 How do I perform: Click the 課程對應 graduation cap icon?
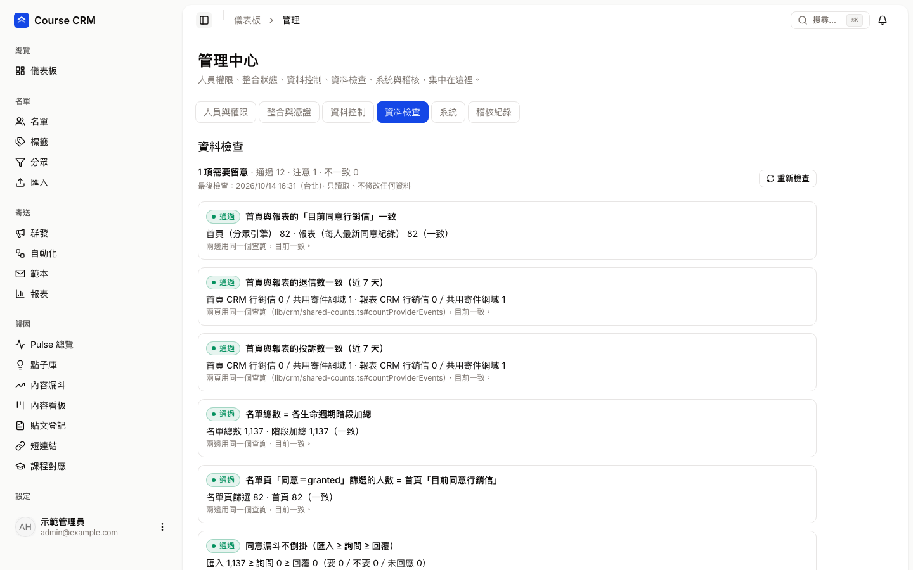[20, 466]
